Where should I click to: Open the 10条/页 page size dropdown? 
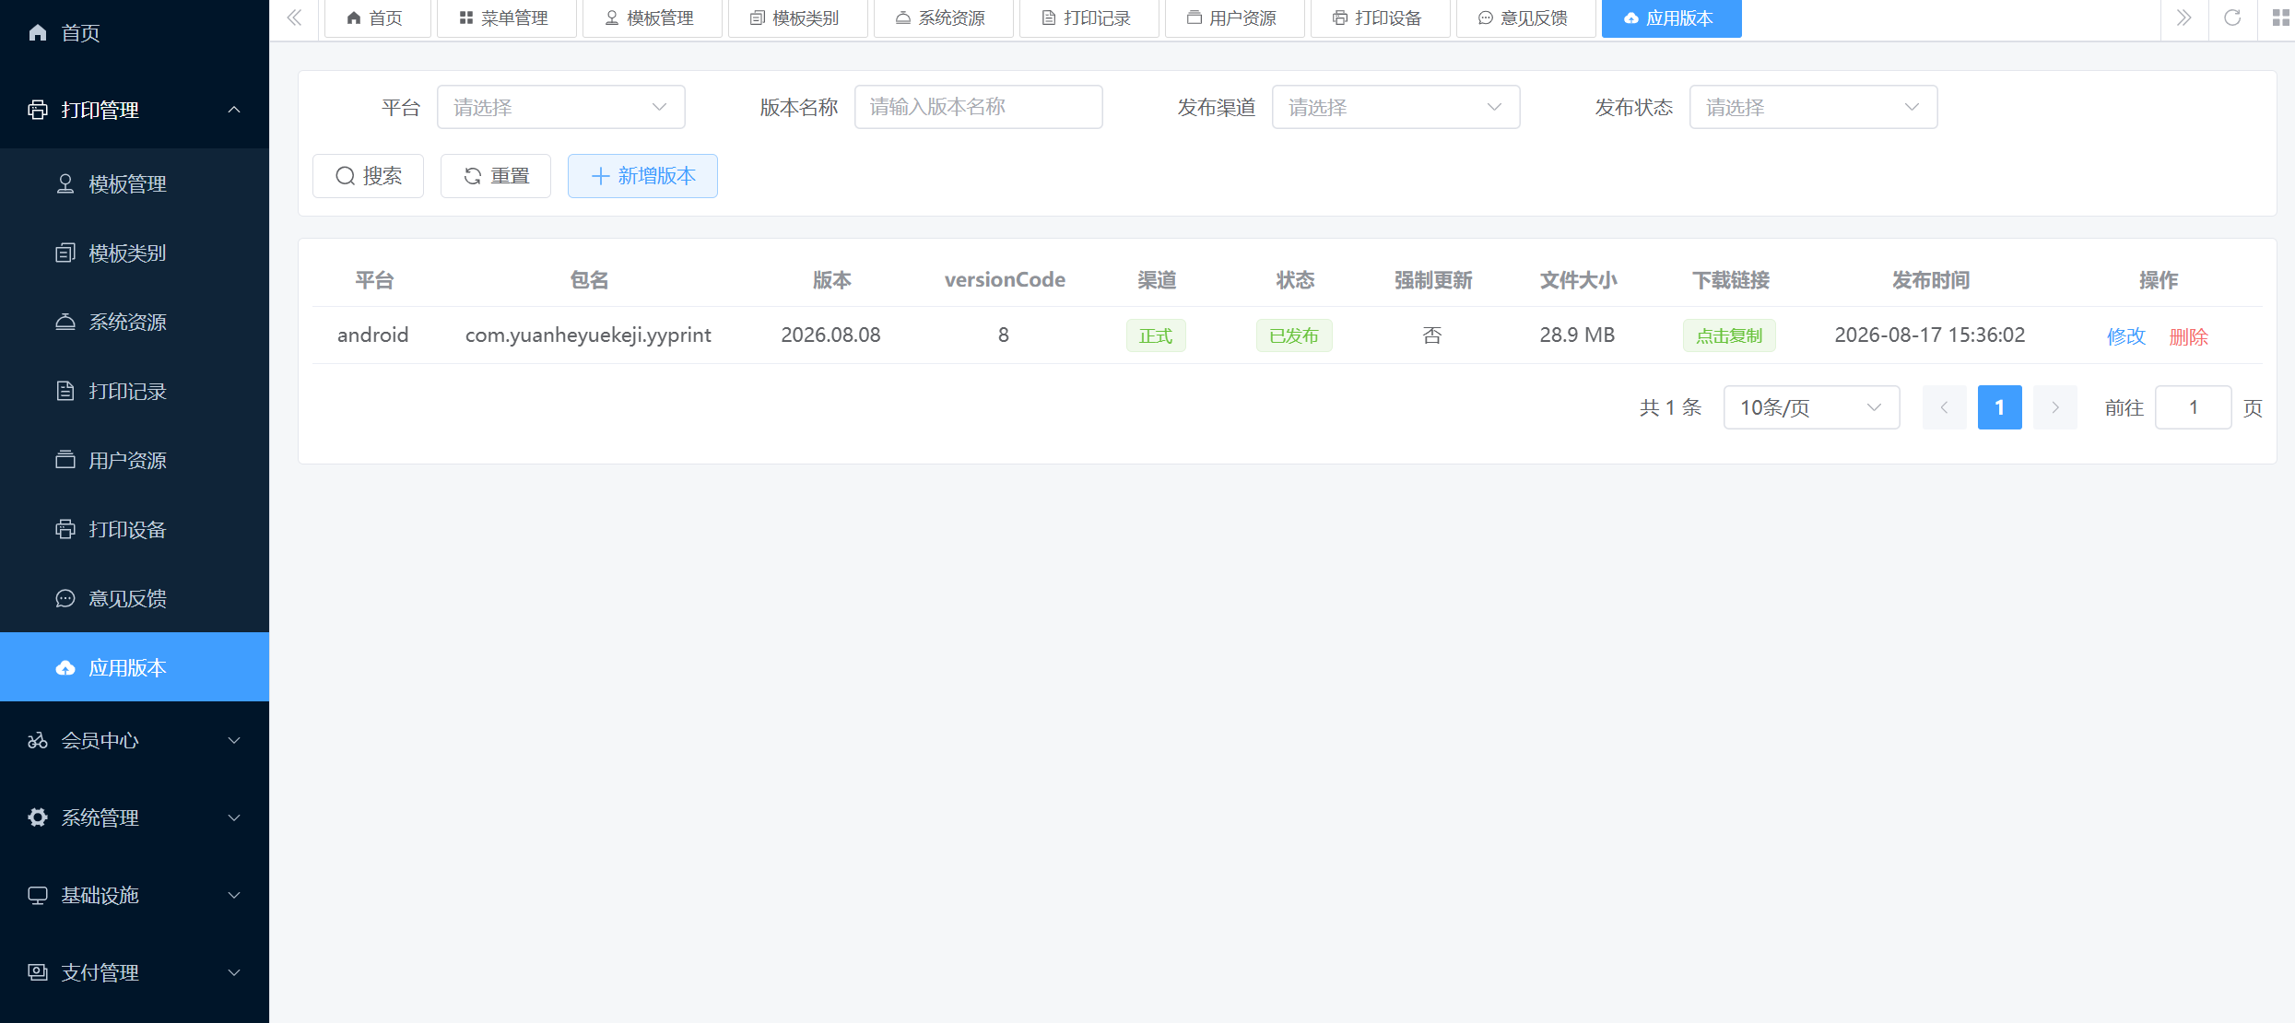pyautogui.click(x=1811, y=407)
